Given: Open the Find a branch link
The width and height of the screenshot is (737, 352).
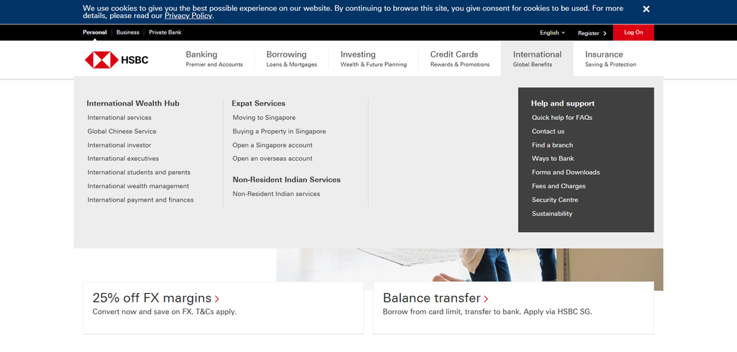Looking at the screenshot, I should [x=552, y=145].
